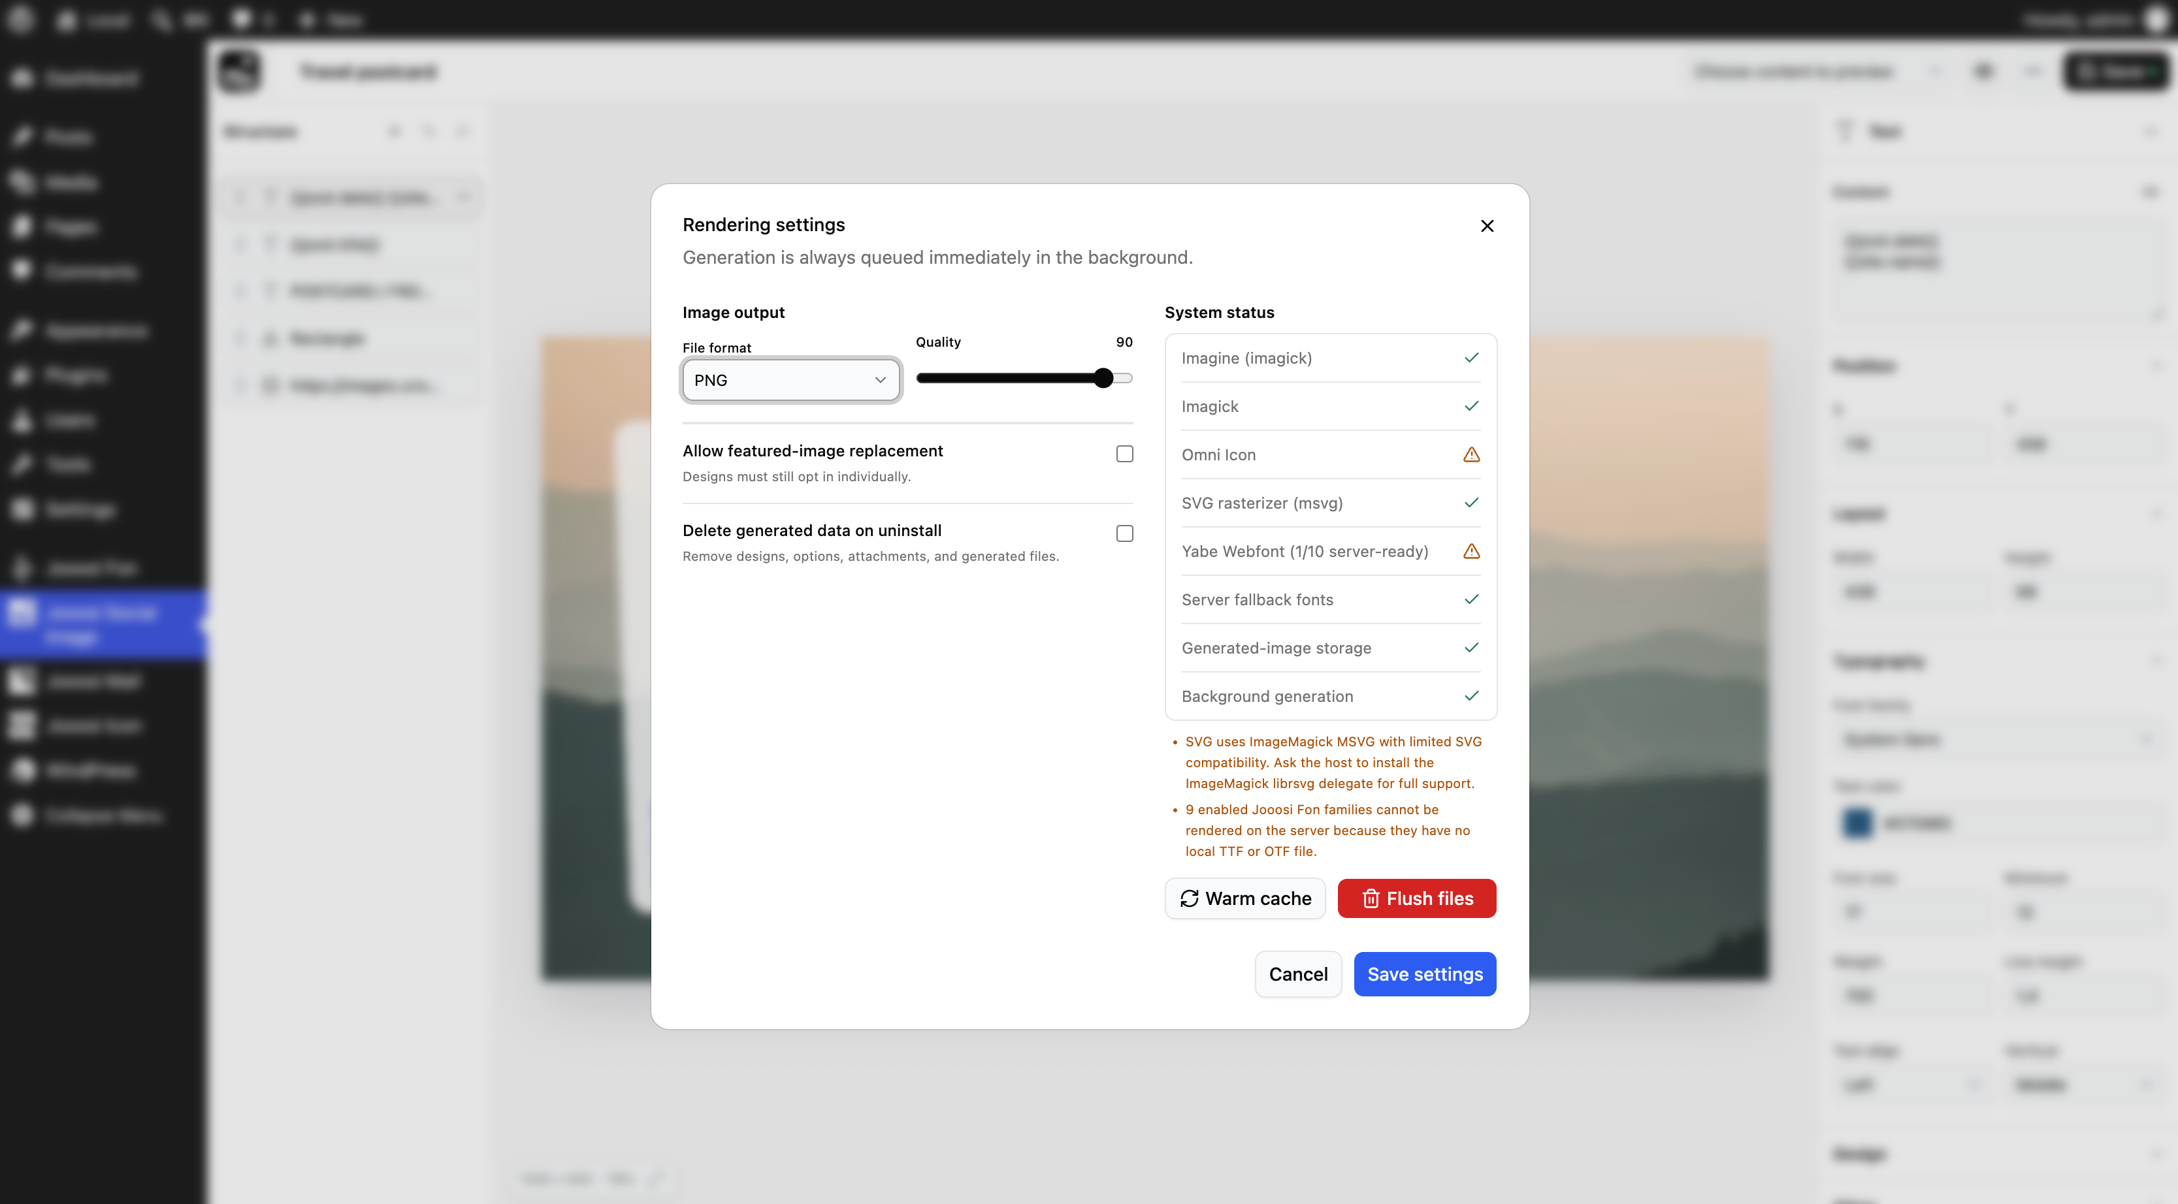Click the checkmark for Background generation
This screenshot has height=1204, width=2178.
(x=1471, y=695)
